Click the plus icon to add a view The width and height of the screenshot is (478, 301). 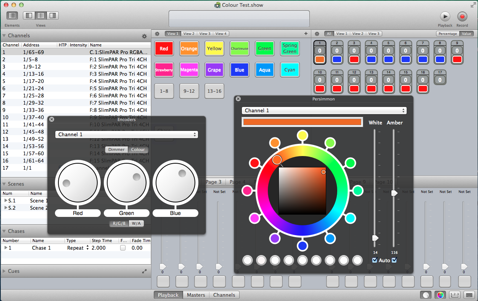[x=306, y=33]
